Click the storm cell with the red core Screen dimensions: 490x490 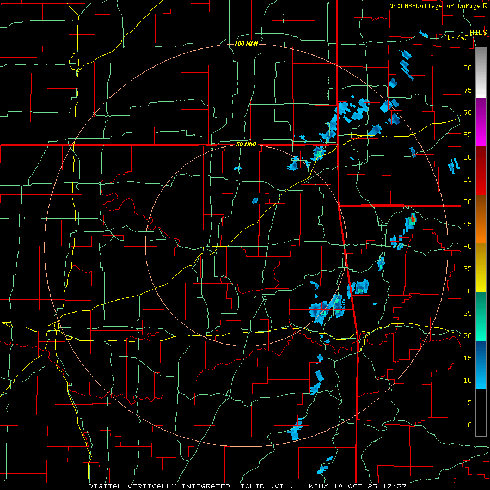[411, 222]
